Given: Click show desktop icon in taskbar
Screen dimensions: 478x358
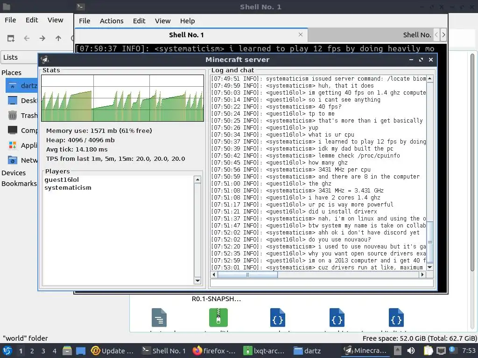Looking at the screenshot, I should tap(81, 351).
